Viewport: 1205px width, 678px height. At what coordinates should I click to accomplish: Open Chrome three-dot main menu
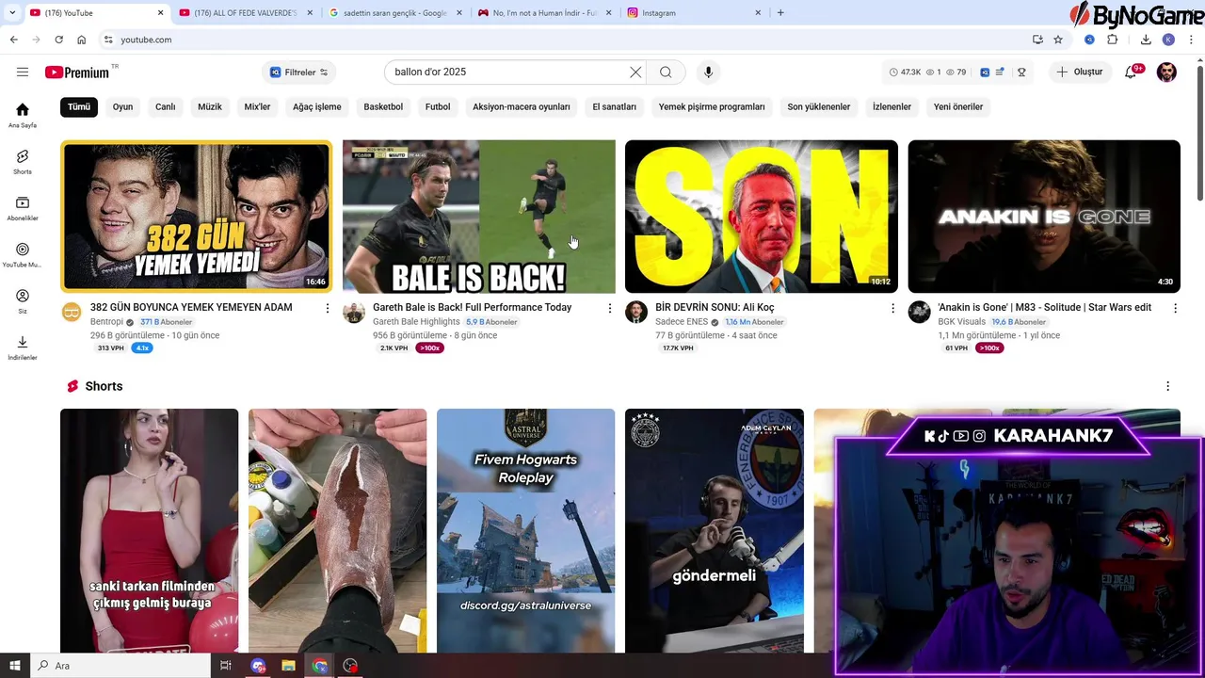coord(1192,40)
